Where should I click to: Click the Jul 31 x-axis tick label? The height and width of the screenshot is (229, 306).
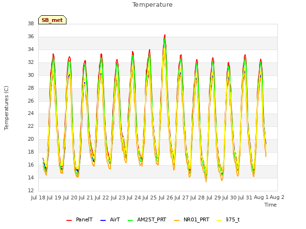245,198
